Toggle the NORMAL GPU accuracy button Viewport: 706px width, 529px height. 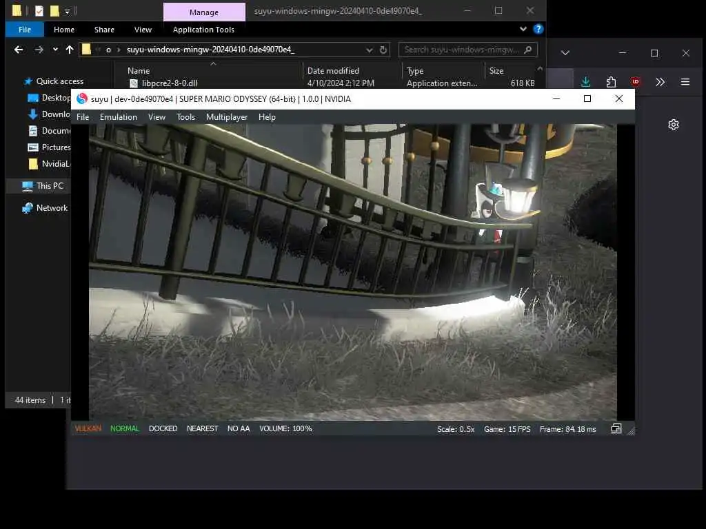coord(125,428)
